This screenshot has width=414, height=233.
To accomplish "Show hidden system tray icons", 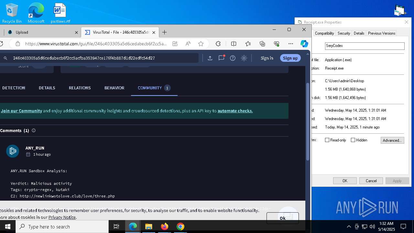I will 349,227.
